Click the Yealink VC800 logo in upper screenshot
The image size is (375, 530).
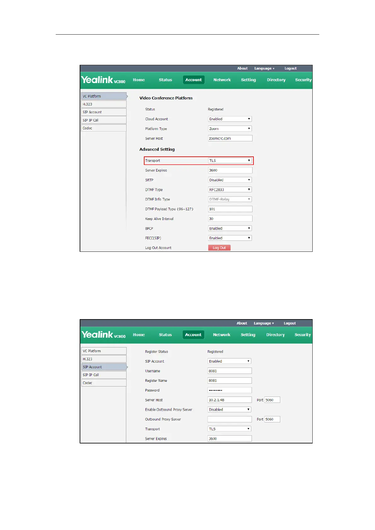(103, 80)
